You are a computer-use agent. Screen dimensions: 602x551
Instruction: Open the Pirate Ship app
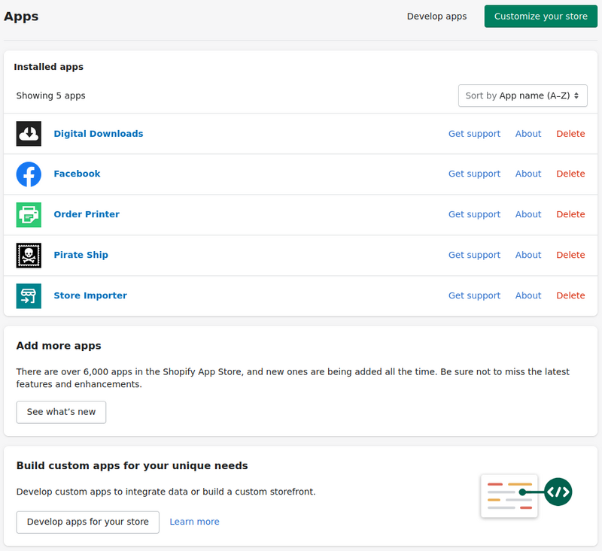81,255
